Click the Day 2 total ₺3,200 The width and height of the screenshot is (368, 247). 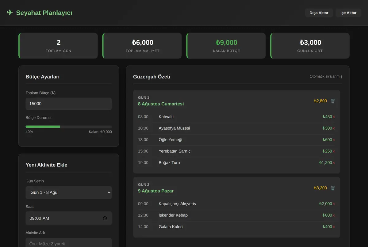[320, 188]
